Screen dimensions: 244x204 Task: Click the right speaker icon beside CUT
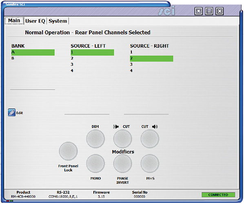tap(155, 126)
